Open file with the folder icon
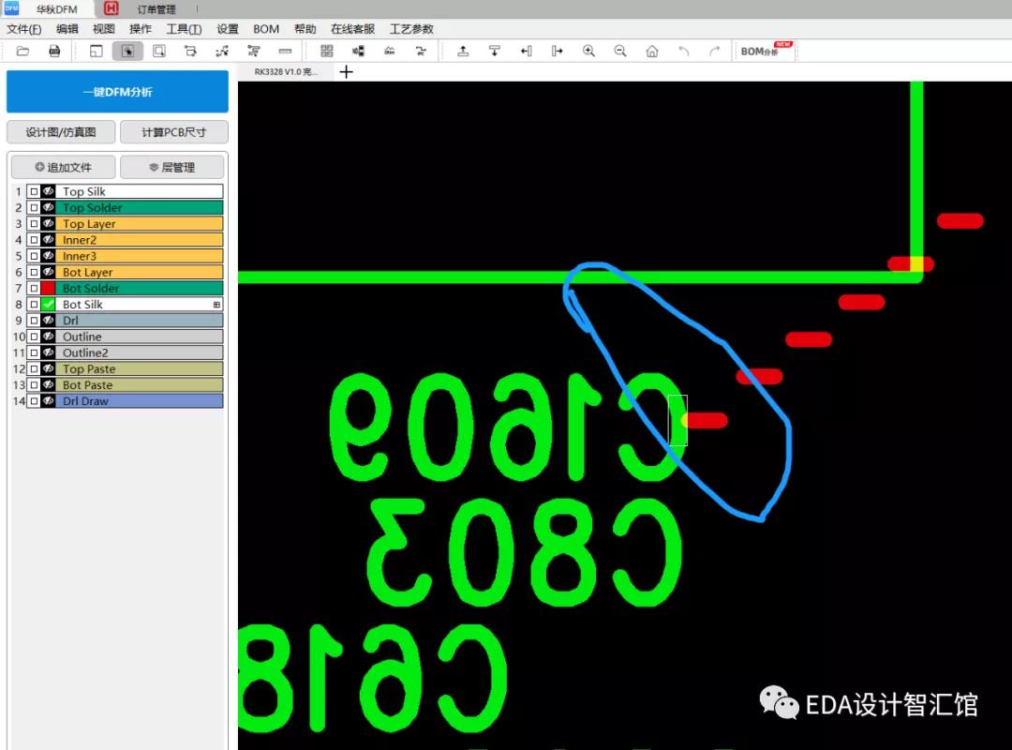Image resolution: width=1012 pixels, height=750 pixels. [22, 51]
